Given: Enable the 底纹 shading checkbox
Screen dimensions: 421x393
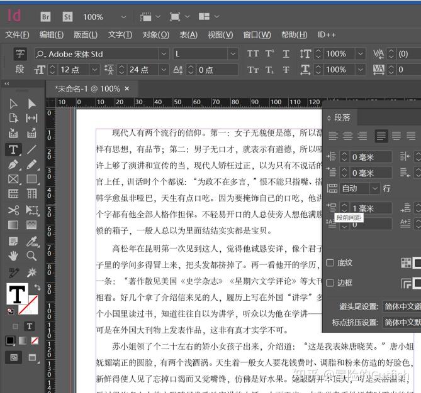Looking at the screenshot, I should [x=330, y=262].
